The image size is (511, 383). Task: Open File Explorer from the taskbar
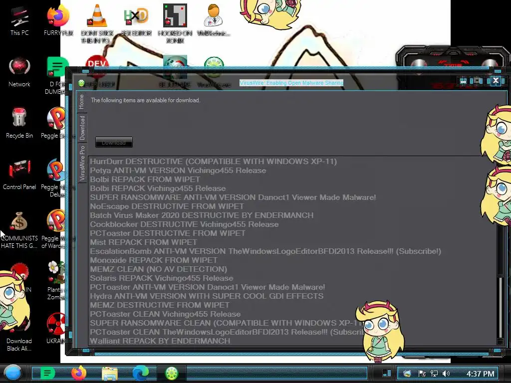[110, 373]
